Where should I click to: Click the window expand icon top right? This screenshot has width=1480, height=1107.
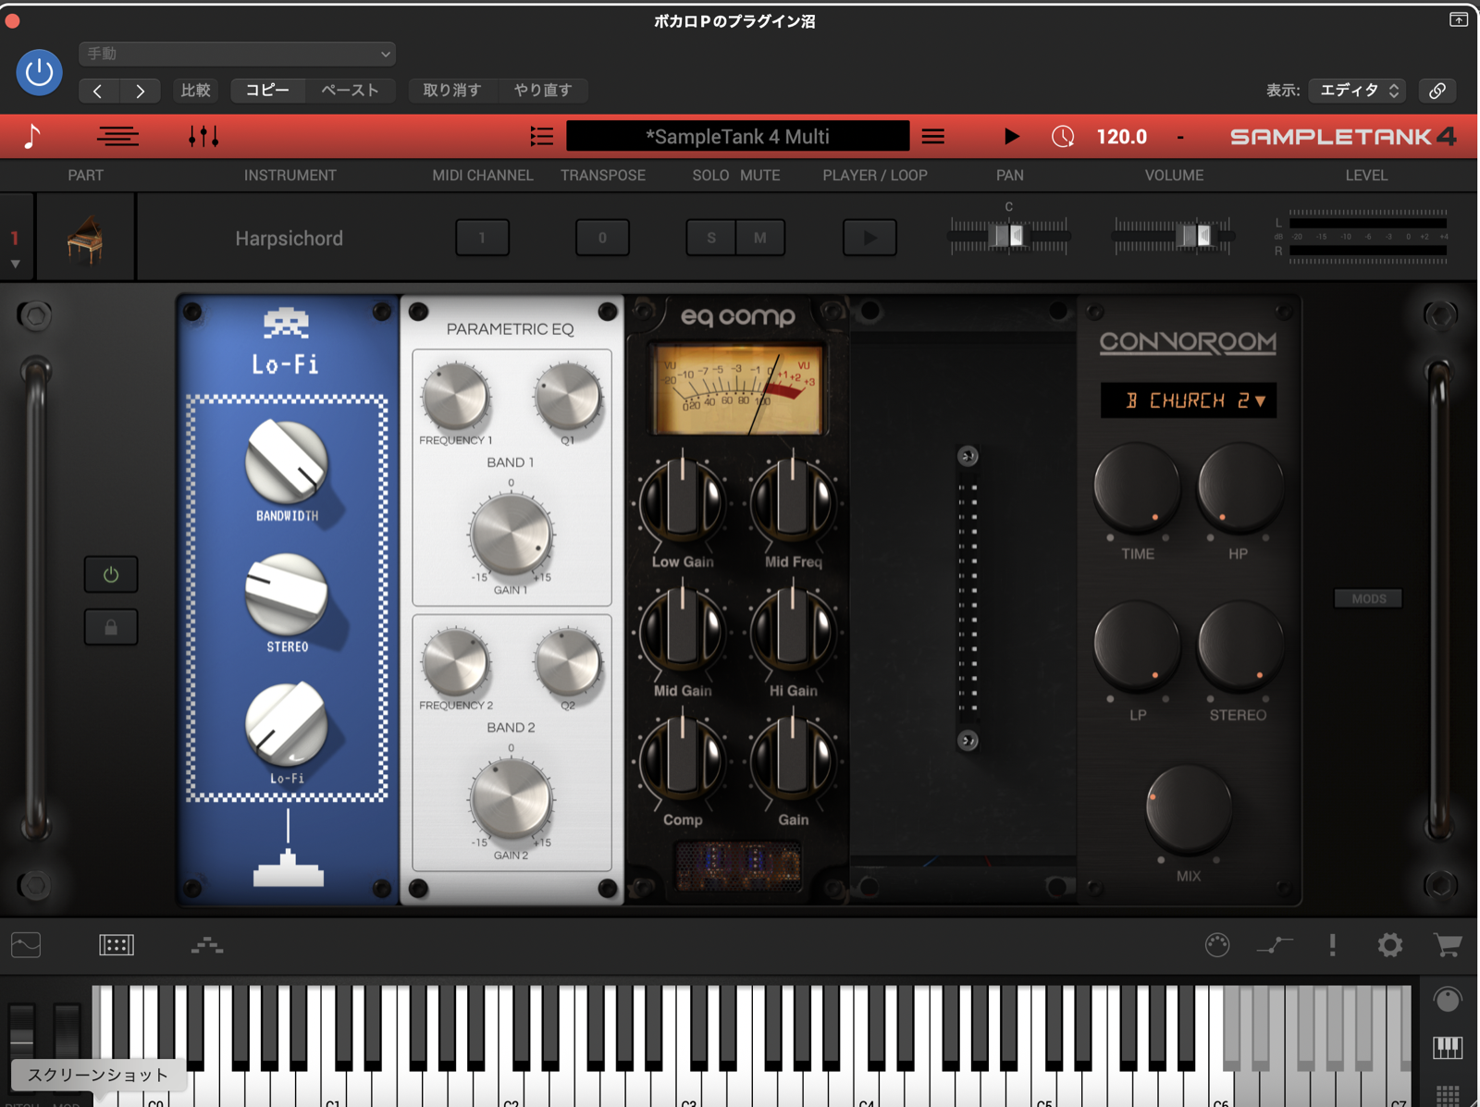1459,19
